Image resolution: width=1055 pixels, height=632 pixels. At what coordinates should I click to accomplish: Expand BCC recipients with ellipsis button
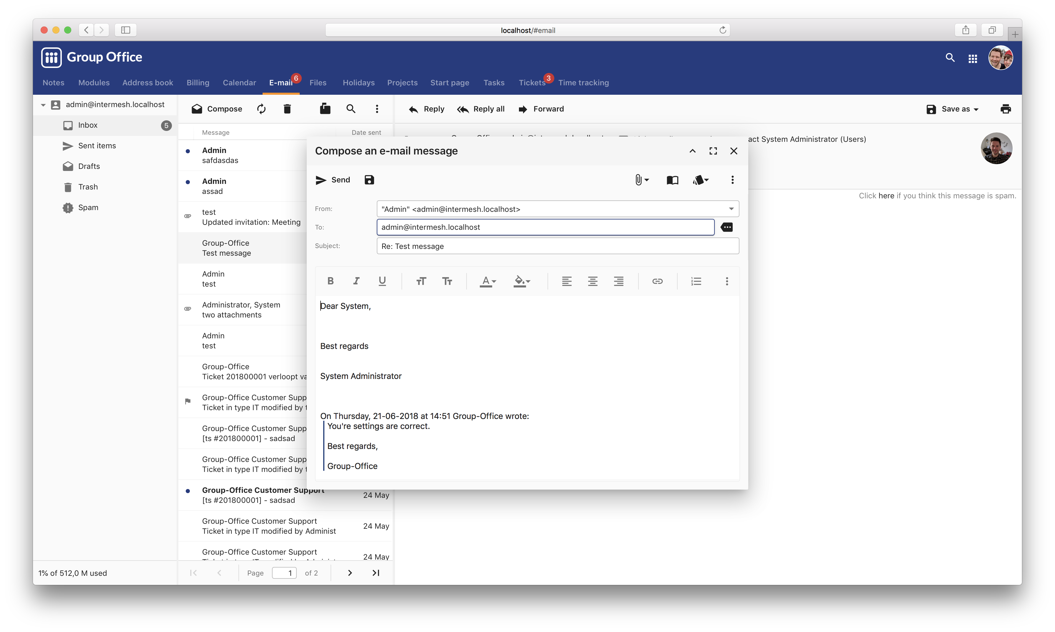(x=726, y=227)
